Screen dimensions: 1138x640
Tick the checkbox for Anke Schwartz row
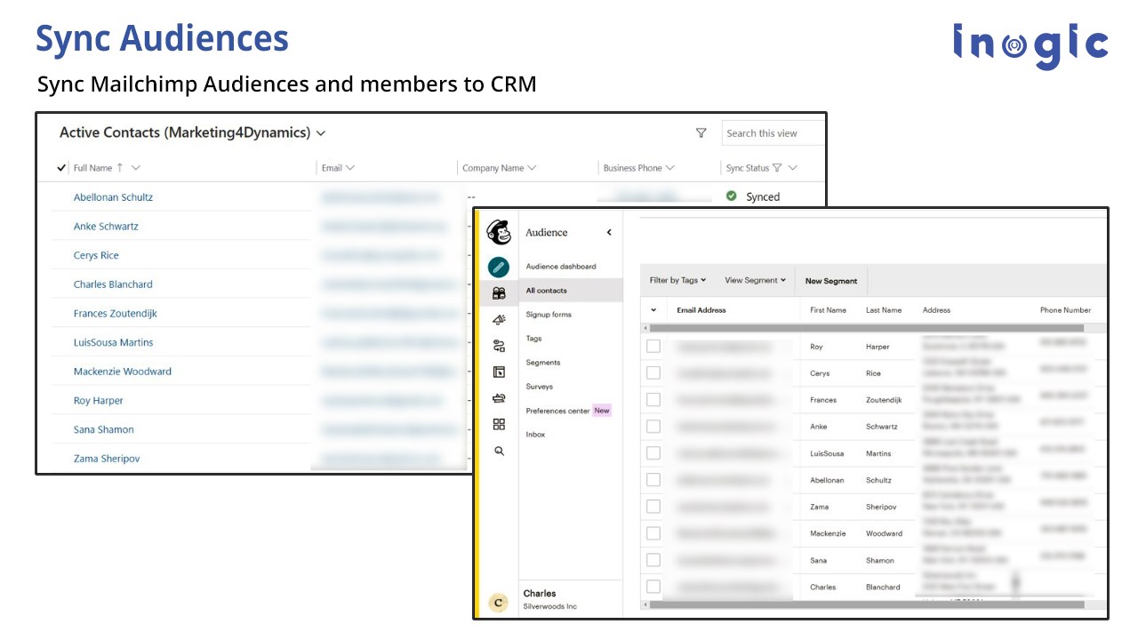pos(653,427)
